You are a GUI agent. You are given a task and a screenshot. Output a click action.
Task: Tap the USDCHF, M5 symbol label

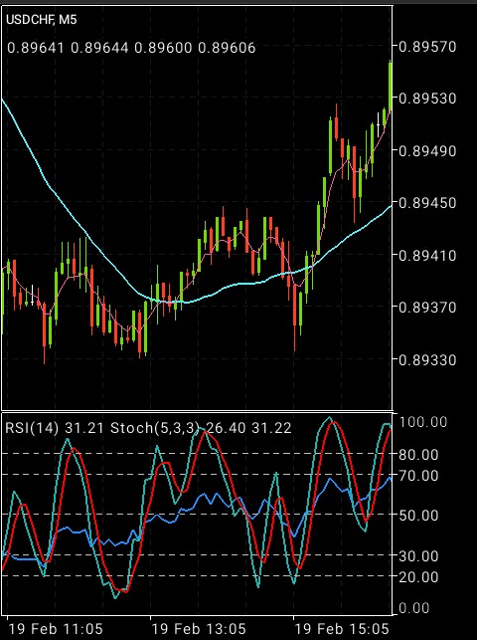tap(41, 20)
